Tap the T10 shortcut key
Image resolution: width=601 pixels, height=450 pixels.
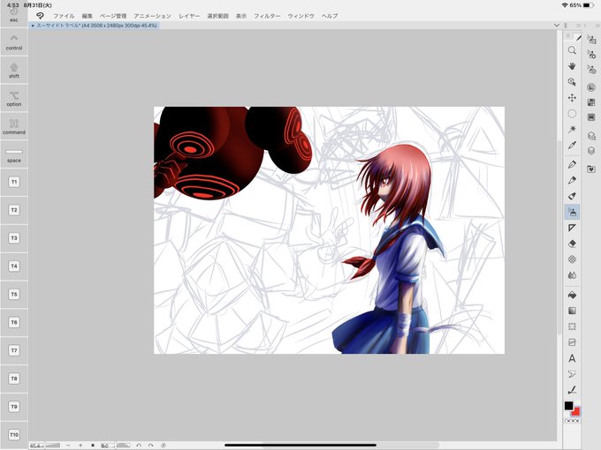pyautogui.click(x=14, y=435)
